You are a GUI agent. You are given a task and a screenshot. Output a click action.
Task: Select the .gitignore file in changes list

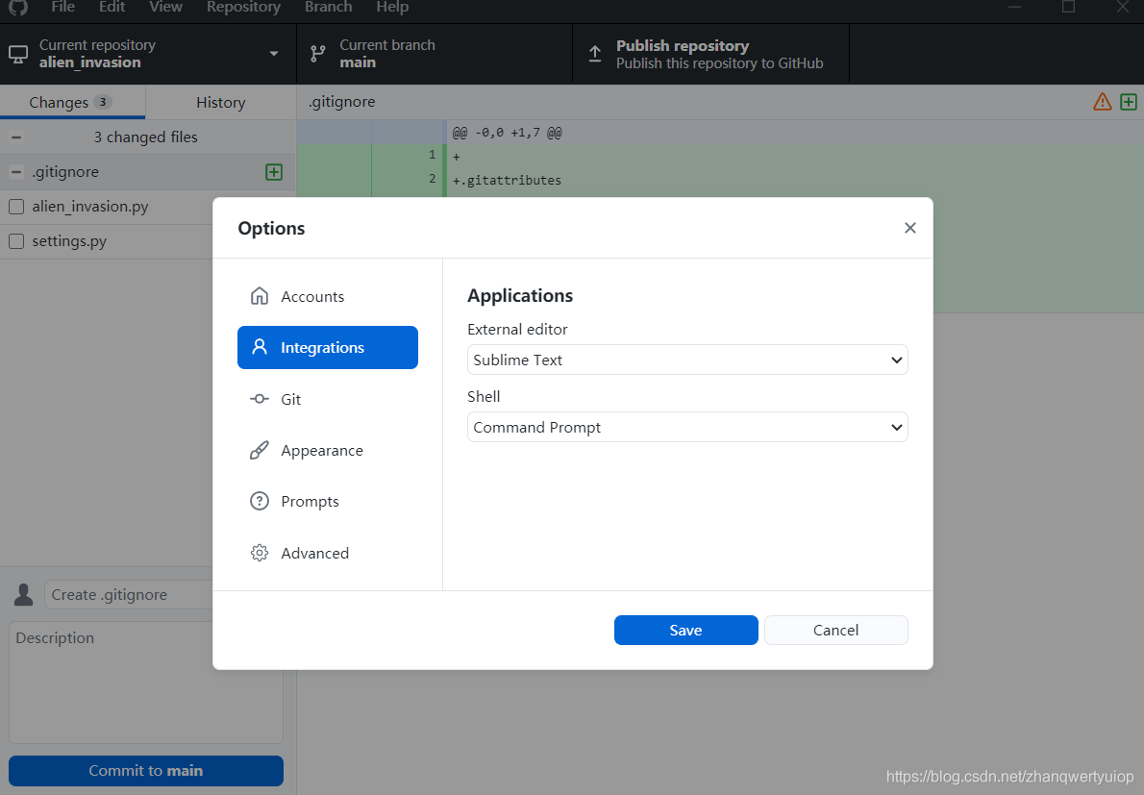click(148, 172)
